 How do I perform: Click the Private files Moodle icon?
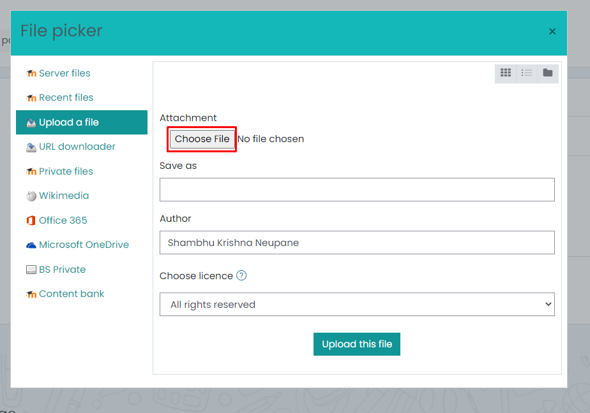click(x=31, y=171)
